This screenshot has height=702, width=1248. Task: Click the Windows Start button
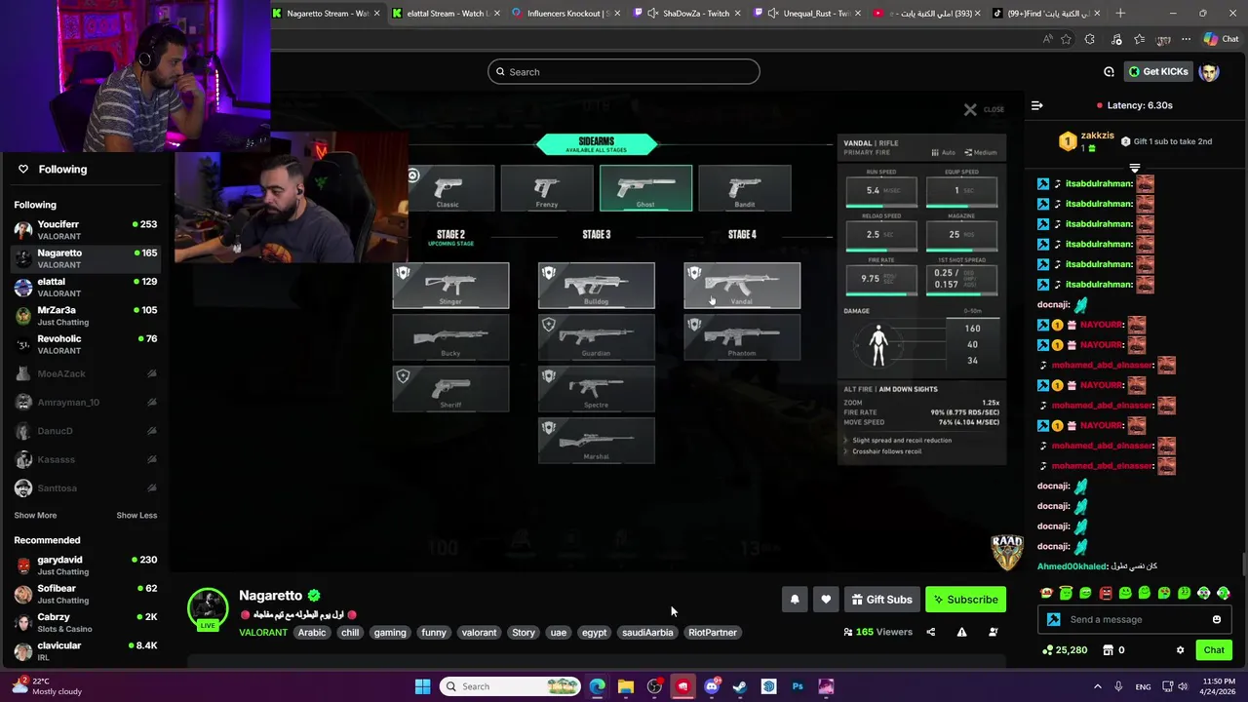tap(422, 686)
